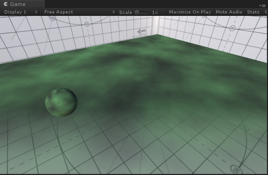Toggle Mute Audio
The width and height of the screenshot is (268, 175).
pyautogui.click(x=229, y=12)
